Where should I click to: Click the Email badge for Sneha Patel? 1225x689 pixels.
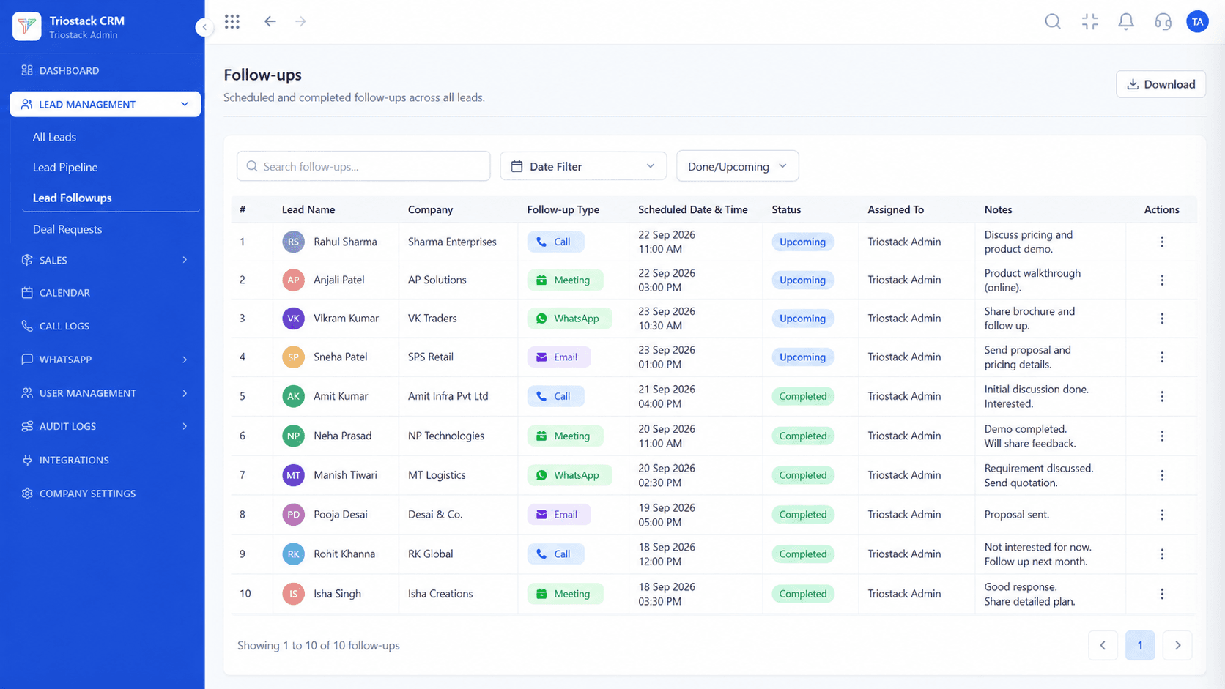click(x=558, y=357)
